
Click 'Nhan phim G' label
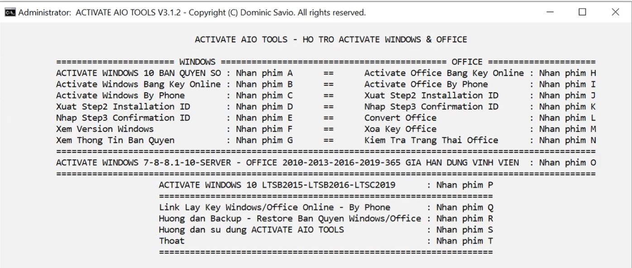coord(264,140)
